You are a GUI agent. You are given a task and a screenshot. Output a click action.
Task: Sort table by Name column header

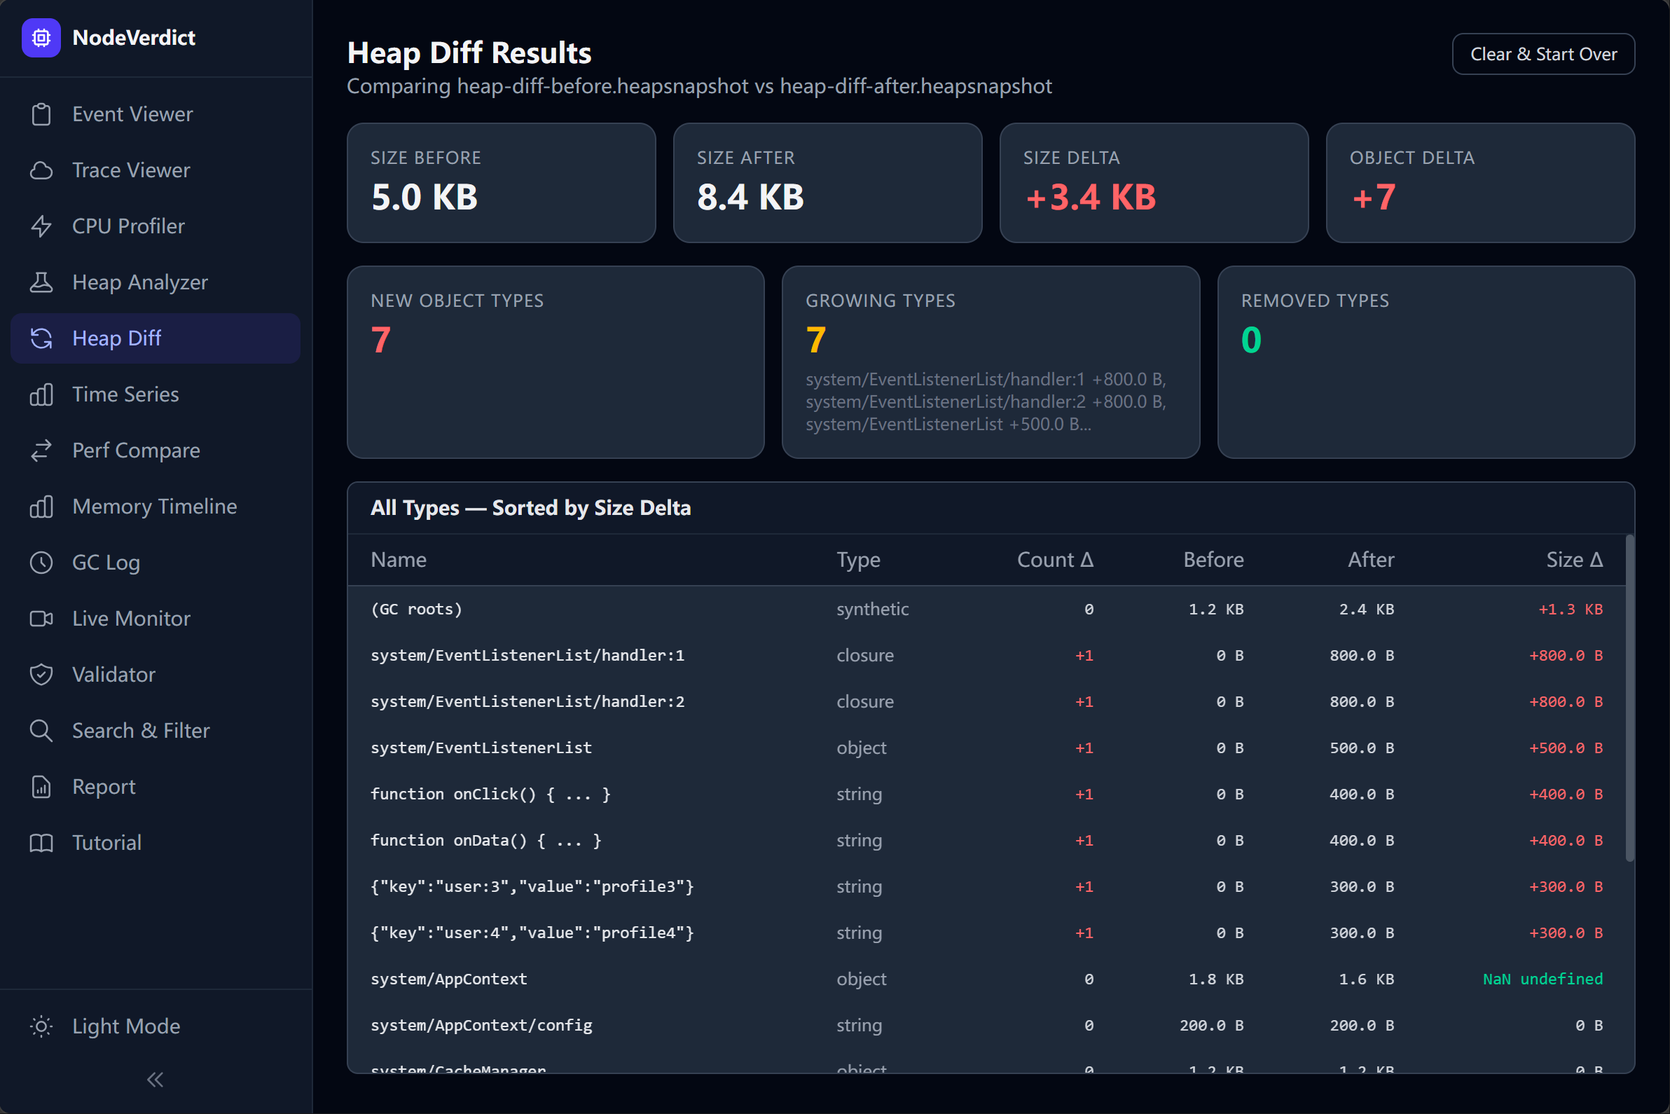tap(399, 560)
